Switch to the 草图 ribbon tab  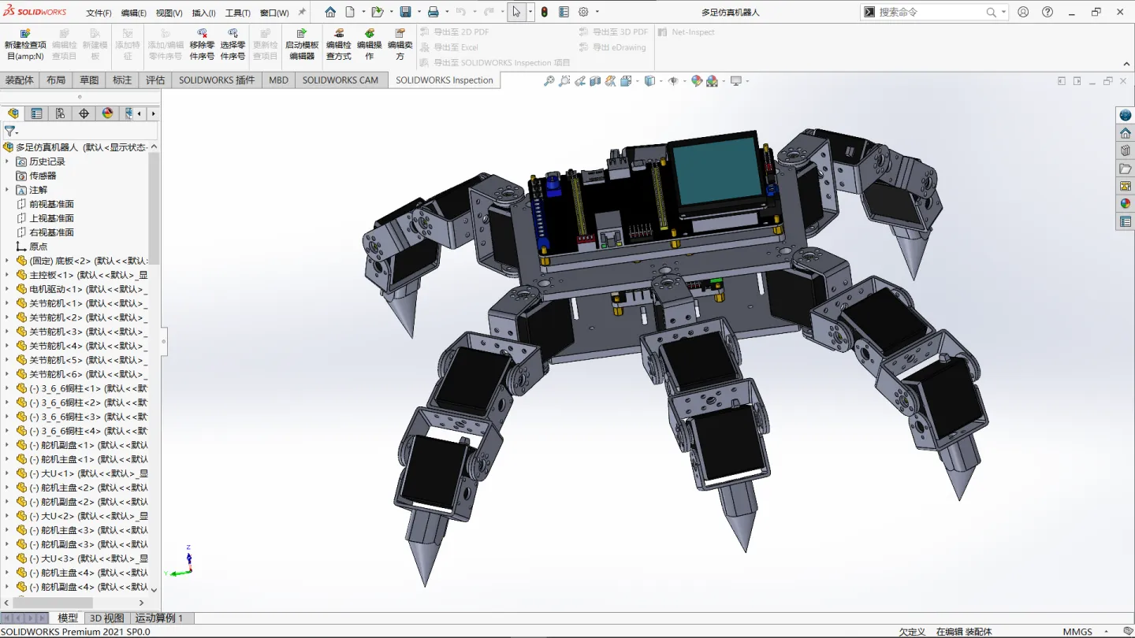pos(89,80)
